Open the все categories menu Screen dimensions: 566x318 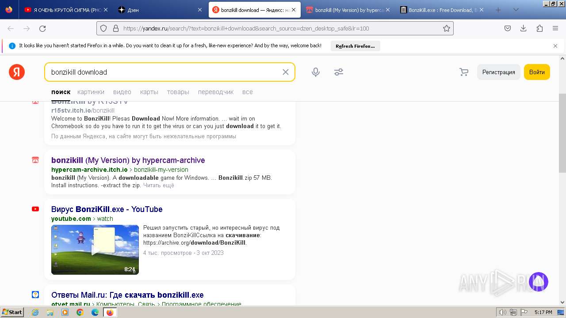(248, 92)
